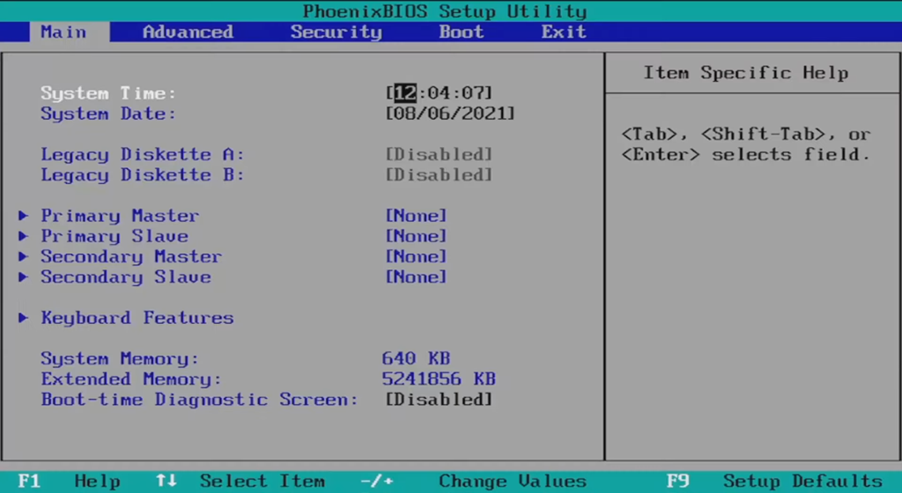Click the PhoenixBIOS Setup Utility title
This screenshot has width=902, height=493.
(x=445, y=11)
